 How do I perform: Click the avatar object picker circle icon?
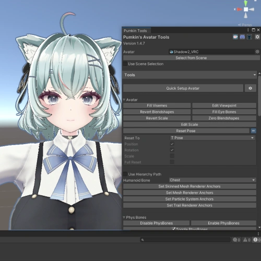tap(257, 52)
